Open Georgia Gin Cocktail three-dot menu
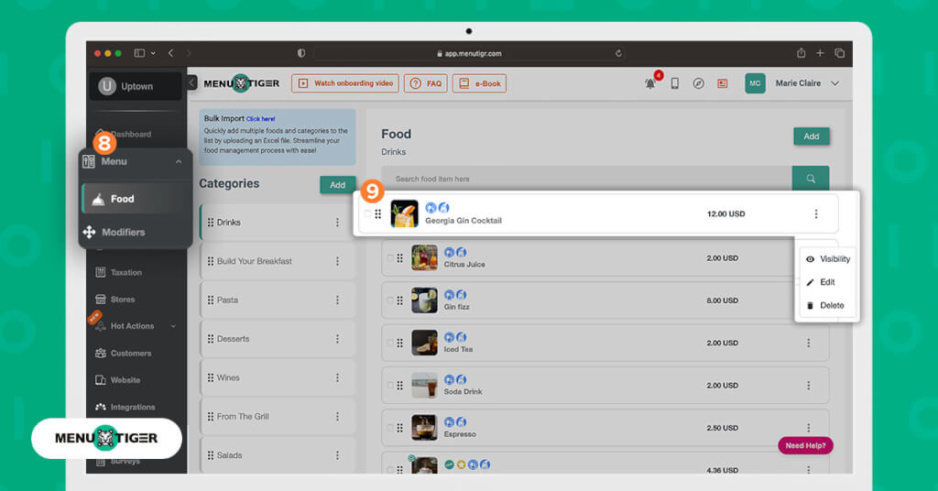Image resolution: width=938 pixels, height=491 pixels. 816,214
